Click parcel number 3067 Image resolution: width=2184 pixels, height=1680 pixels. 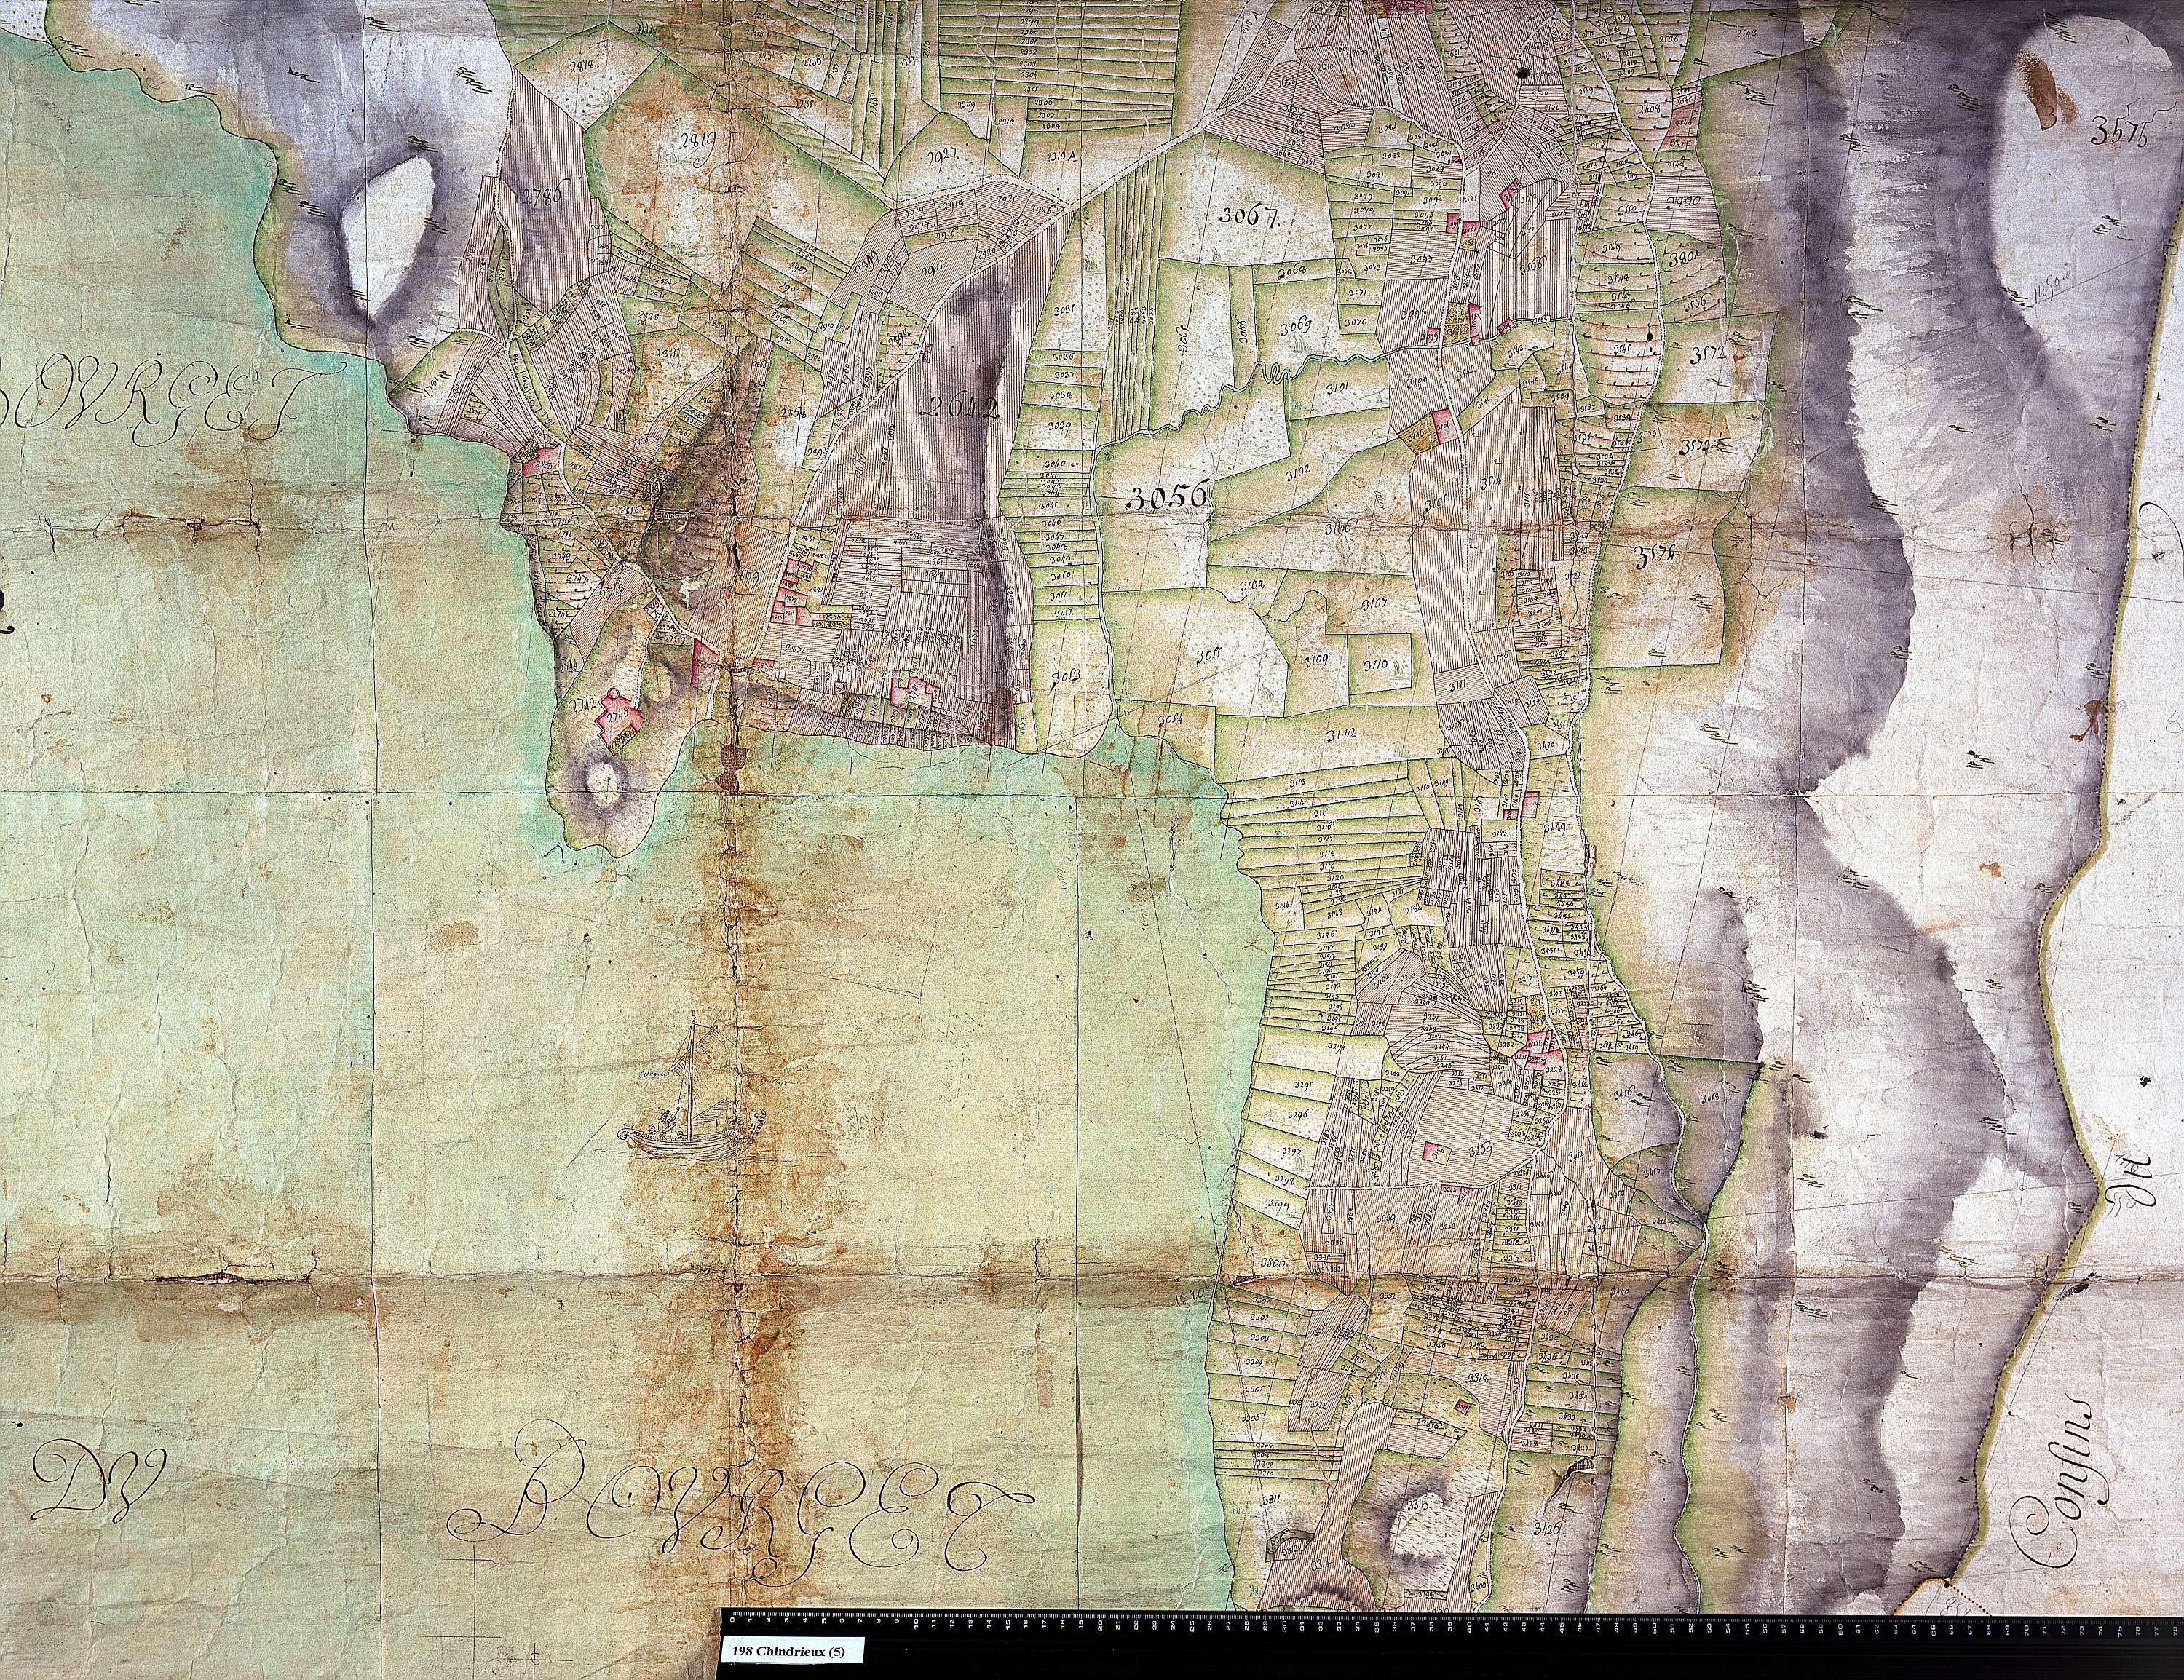tap(1251, 214)
